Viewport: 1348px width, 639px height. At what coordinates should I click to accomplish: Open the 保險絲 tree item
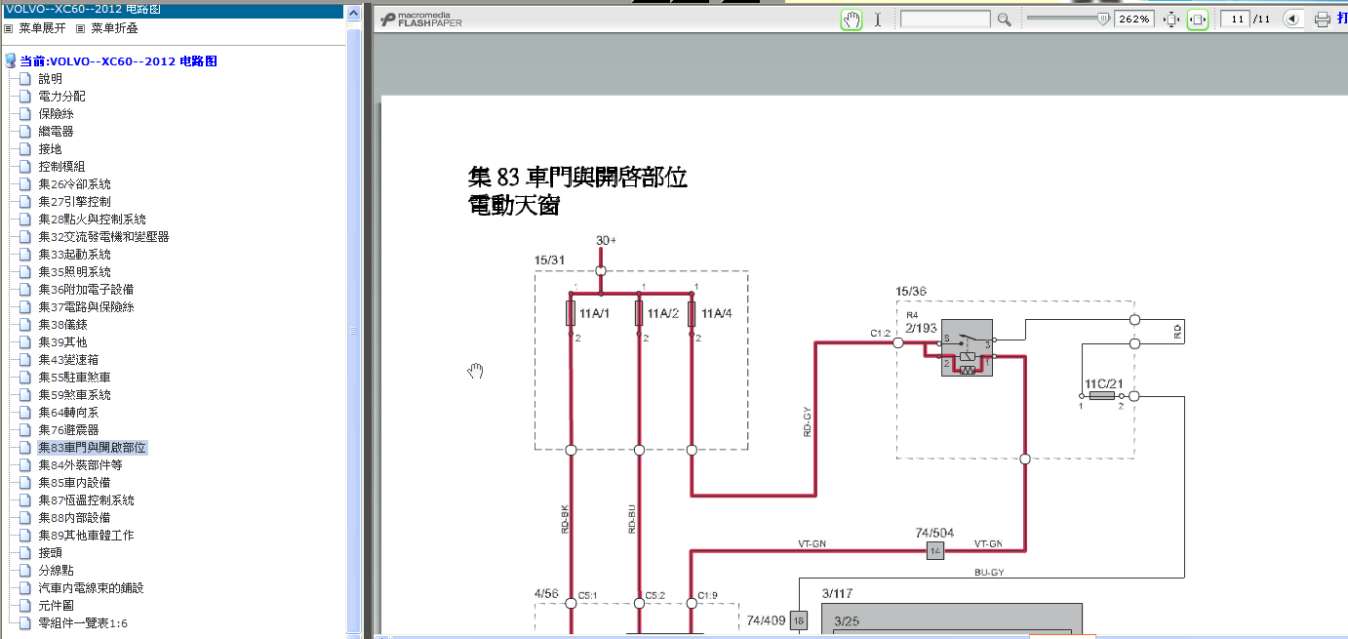pyautogui.click(x=56, y=114)
